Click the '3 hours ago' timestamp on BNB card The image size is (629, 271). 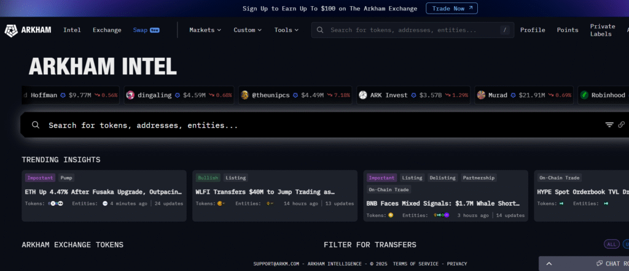(474, 215)
